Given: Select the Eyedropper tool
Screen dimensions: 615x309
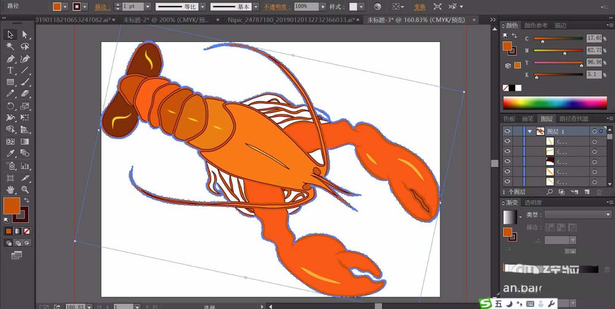Looking at the screenshot, I should [10, 153].
